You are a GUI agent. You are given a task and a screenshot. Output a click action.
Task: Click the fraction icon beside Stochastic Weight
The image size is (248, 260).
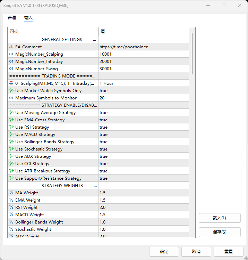(11, 229)
